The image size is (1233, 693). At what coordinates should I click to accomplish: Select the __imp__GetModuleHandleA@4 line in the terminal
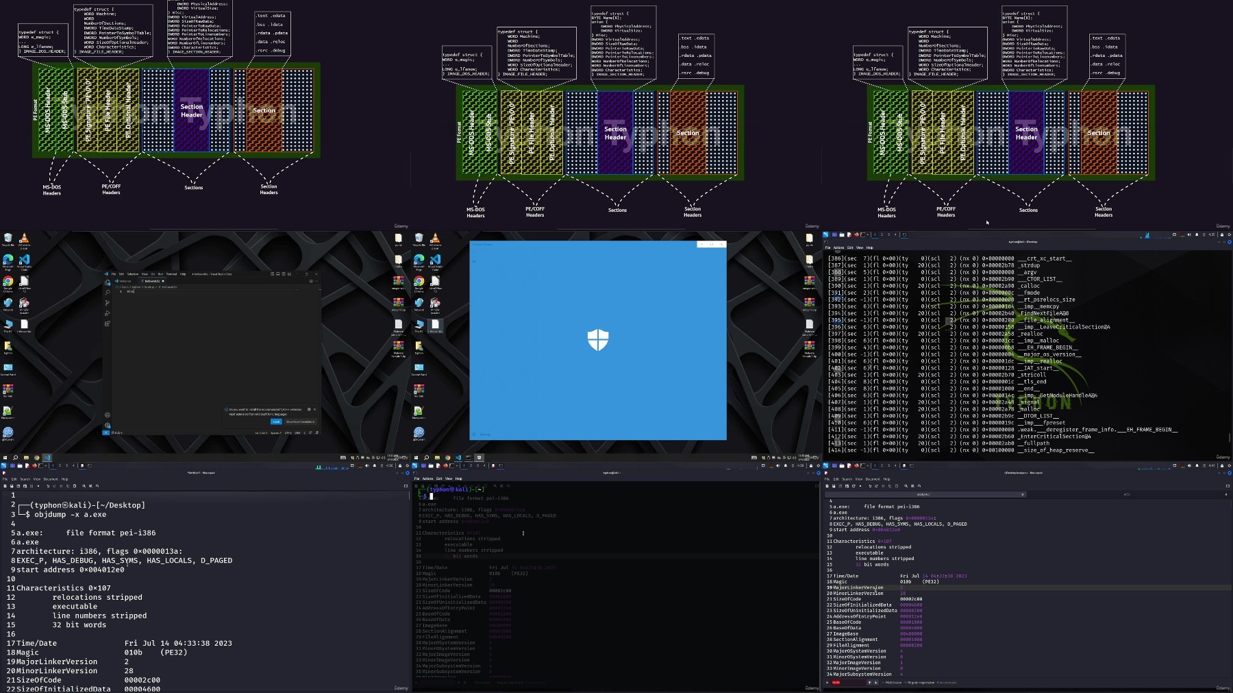click(962, 396)
